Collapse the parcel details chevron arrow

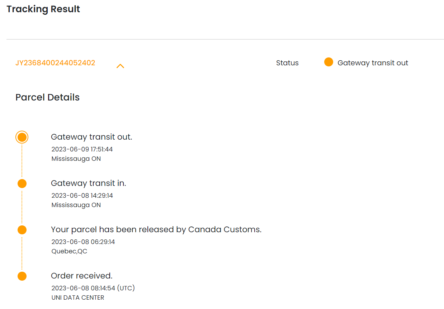click(x=120, y=66)
